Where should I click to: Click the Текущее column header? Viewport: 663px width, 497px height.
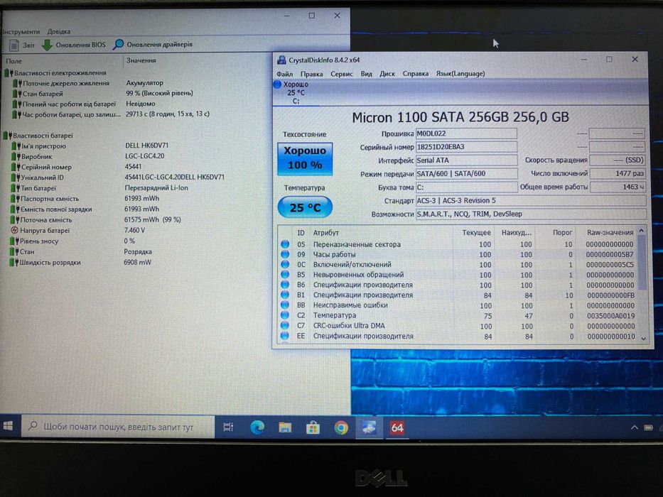point(476,232)
